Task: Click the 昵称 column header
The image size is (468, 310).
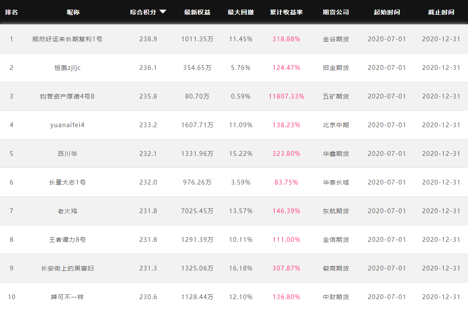Action: pos(73,12)
